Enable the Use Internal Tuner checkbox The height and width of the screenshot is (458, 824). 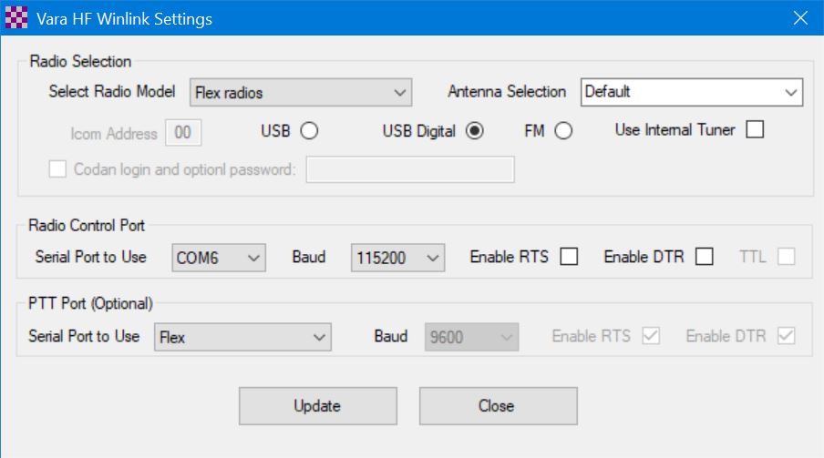click(x=755, y=129)
